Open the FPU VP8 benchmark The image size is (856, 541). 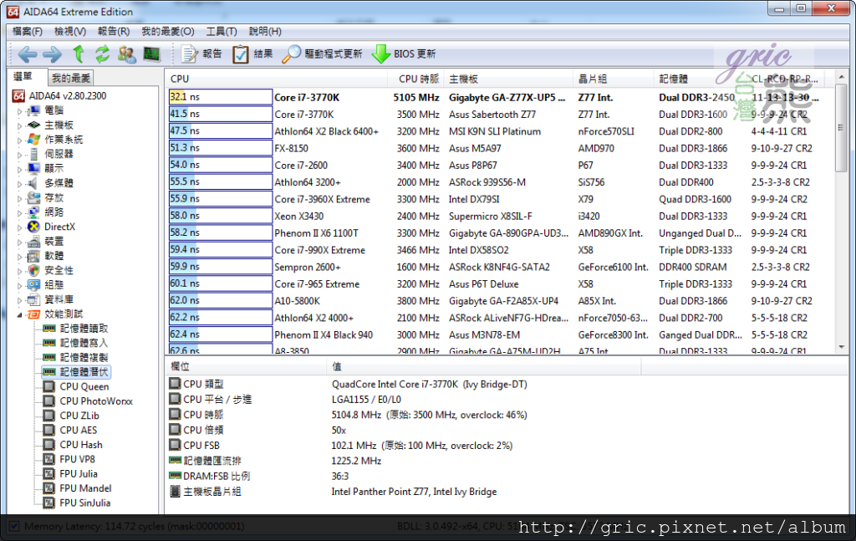coord(69,459)
